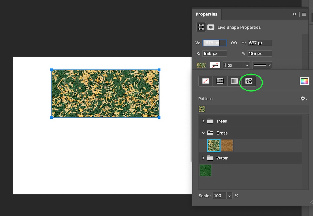
Task: Open the Properties panel menu
Action: 304,14
